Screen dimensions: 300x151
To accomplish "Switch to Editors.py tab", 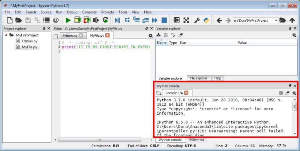I will coord(70,36).
